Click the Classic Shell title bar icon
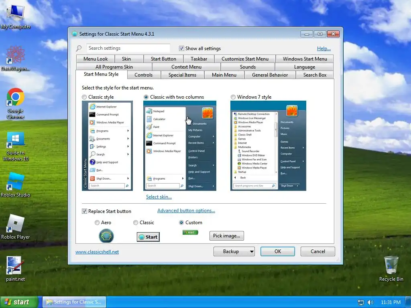 [x=75, y=34]
